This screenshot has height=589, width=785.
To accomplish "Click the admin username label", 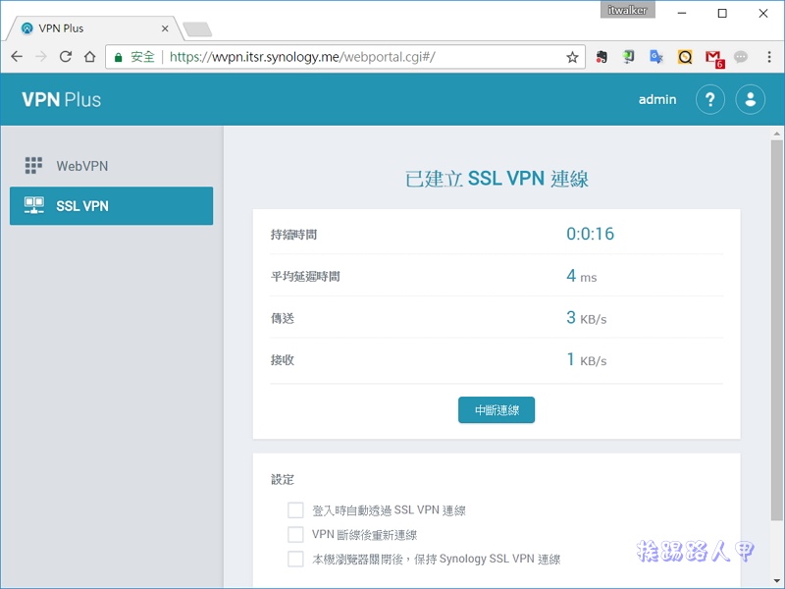I will (x=657, y=100).
